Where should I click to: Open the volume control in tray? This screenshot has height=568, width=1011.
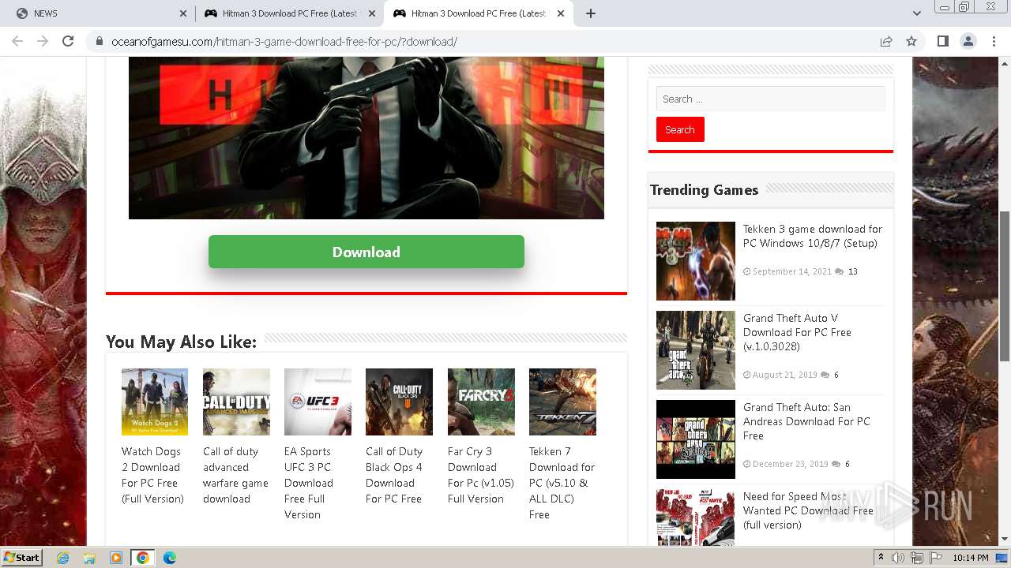click(x=898, y=558)
